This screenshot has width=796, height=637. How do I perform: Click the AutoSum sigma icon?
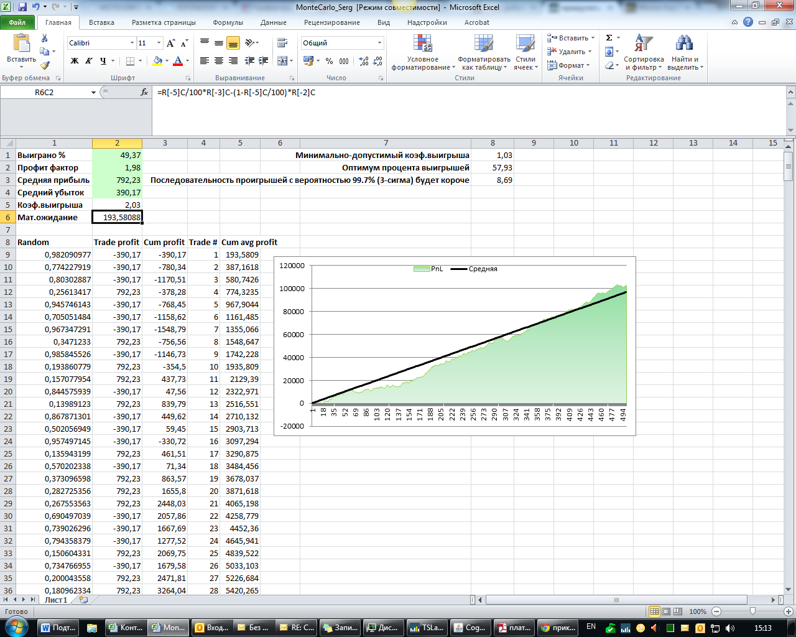[609, 38]
